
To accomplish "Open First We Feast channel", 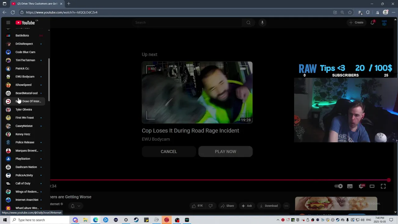I will pyautogui.click(x=25, y=118).
